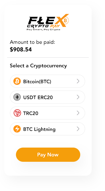Screen dimensions: 105x191
Task: Click the Pay Now button
Action: [48, 155]
